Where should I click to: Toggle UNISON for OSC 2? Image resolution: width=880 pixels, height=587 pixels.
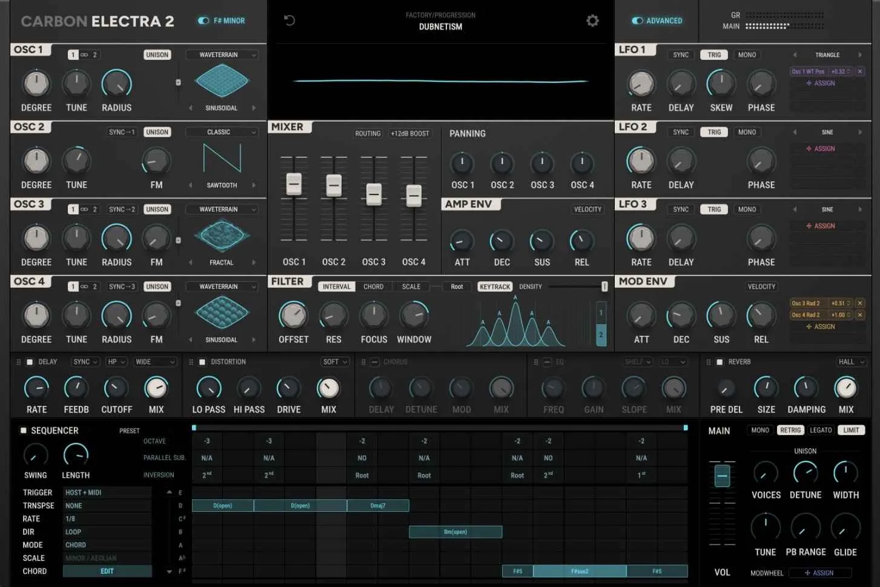coord(157,132)
